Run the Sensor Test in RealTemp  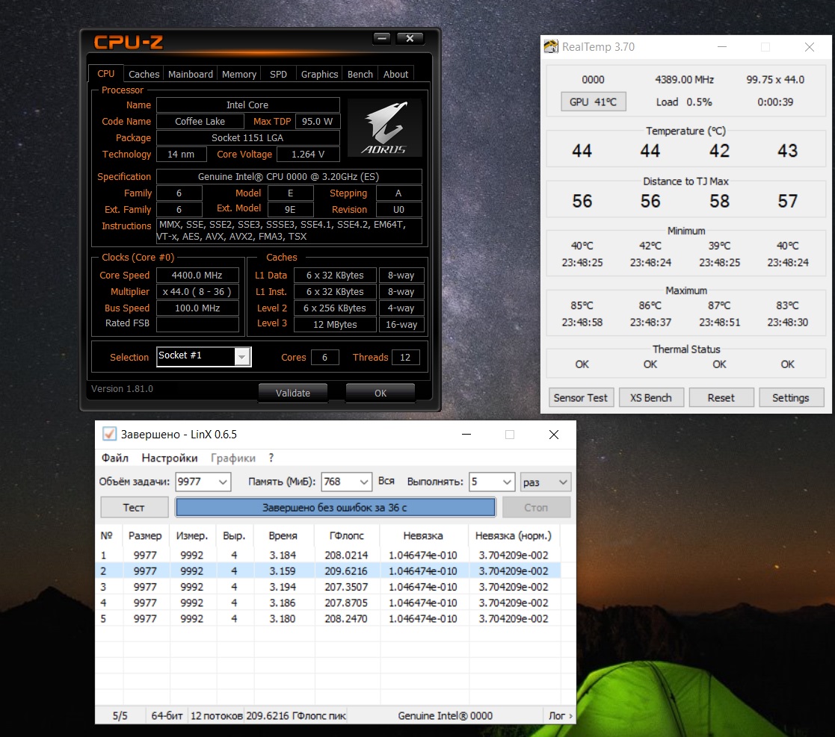pos(580,398)
